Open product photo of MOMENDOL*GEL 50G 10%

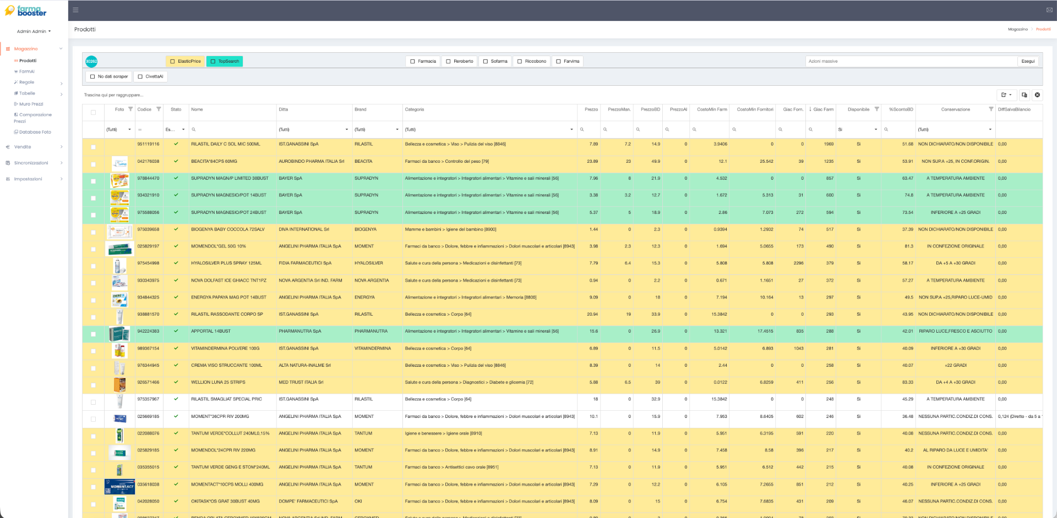pyautogui.click(x=119, y=249)
